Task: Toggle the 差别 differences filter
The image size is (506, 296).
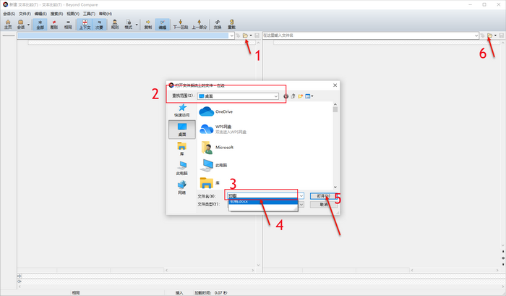Action: coord(54,24)
